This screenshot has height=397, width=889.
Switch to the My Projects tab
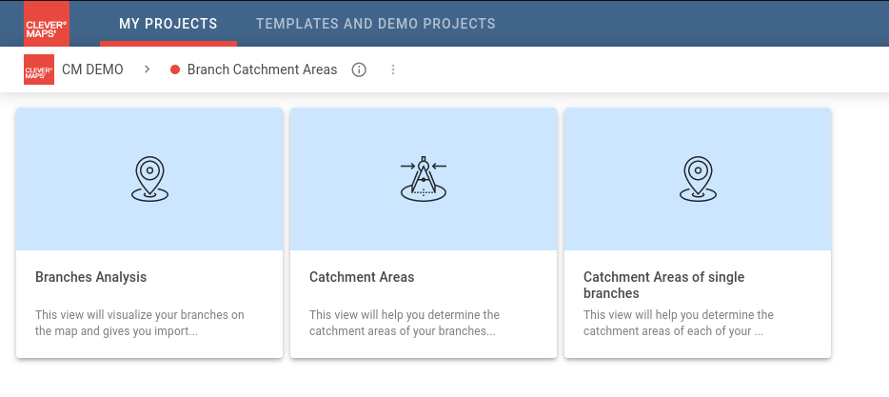(168, 23)
